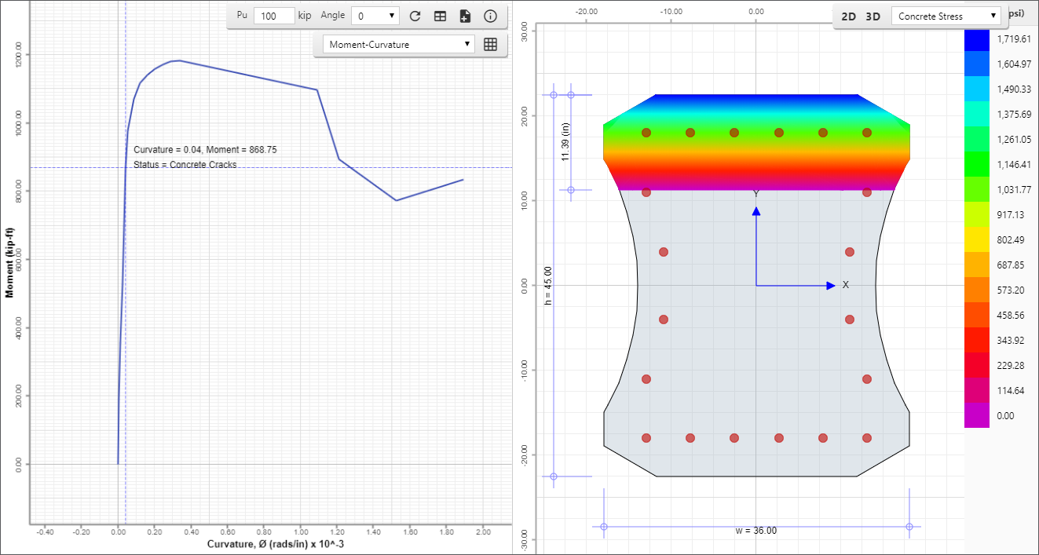Viewport: 1039px width, 555px height.
Task: Open the info icon in the top toolbar
Action: coord(490,16)
